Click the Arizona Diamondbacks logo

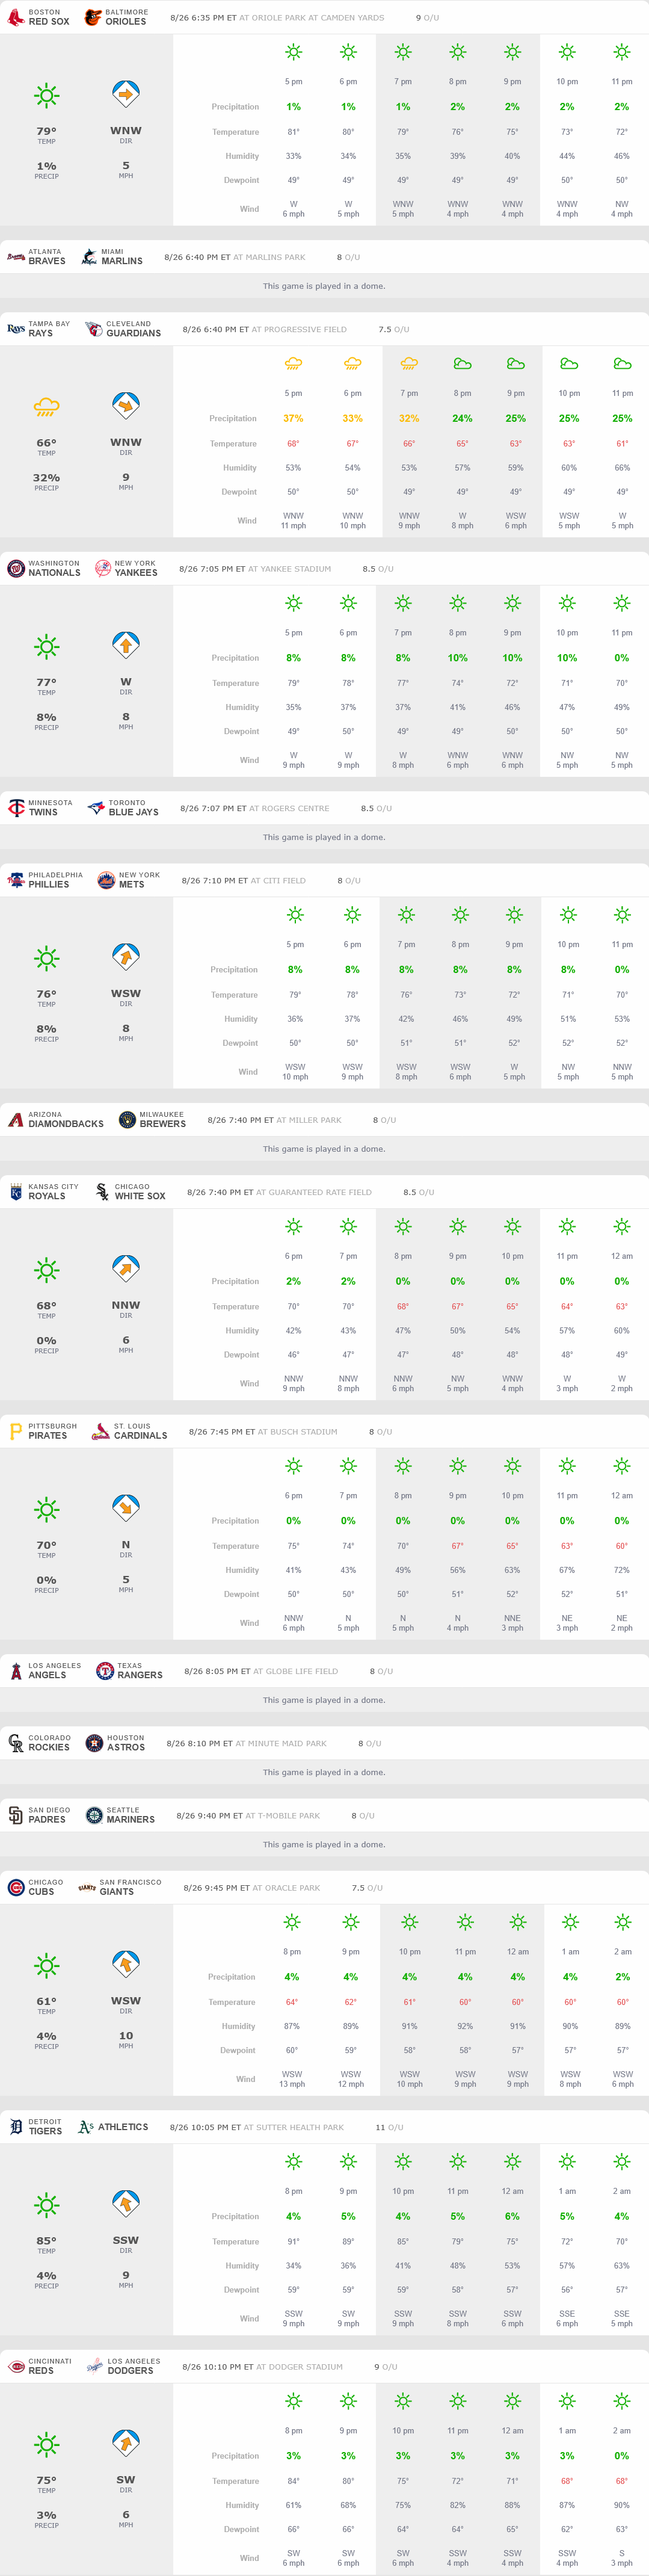click(x=16, y=1120)
